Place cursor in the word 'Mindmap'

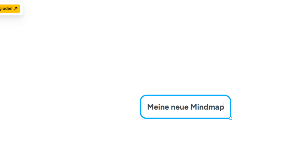(x=207, y=108)
